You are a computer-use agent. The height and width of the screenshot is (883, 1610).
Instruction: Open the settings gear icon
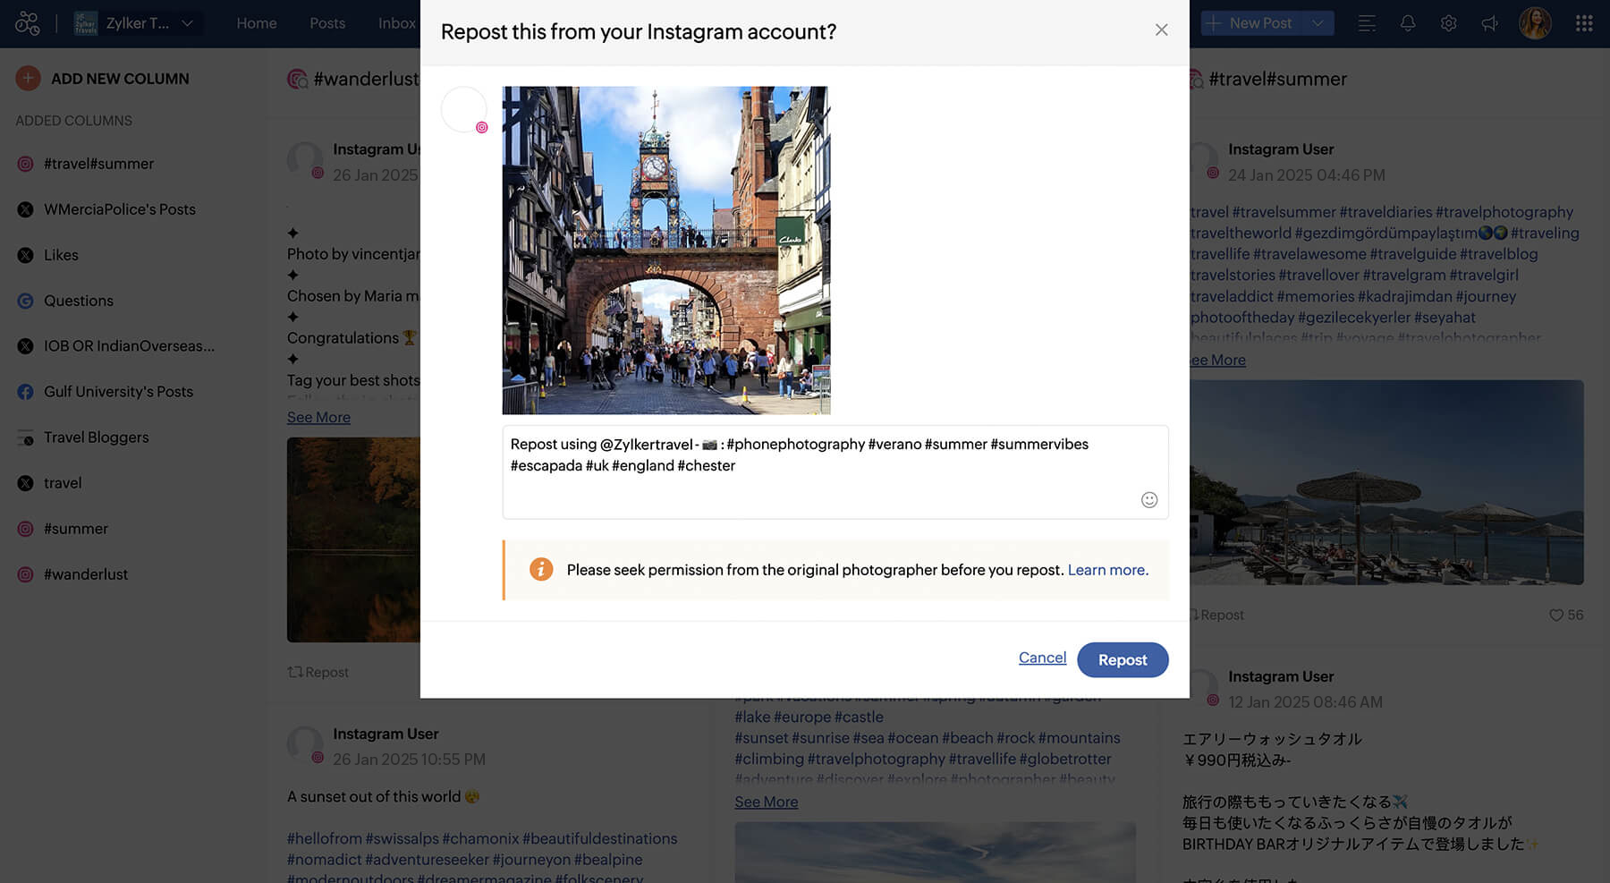tap(1448, 23)
